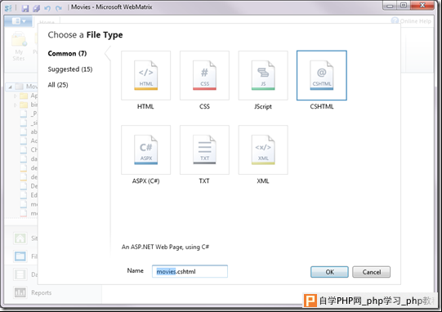Switch to Suggested (15) category

click(x=70, y=69)
